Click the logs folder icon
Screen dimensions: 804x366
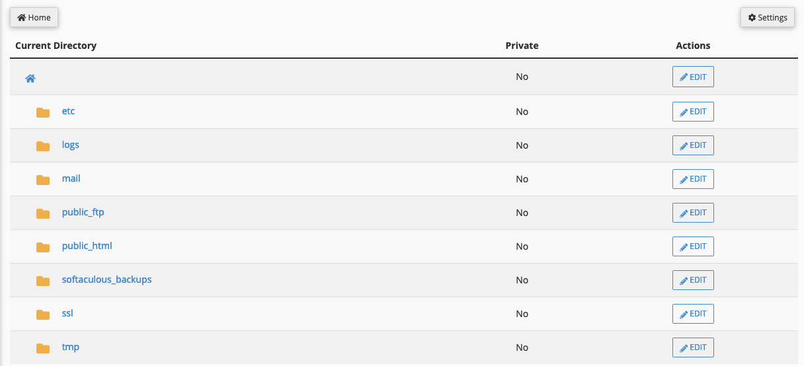click(43, 146)
